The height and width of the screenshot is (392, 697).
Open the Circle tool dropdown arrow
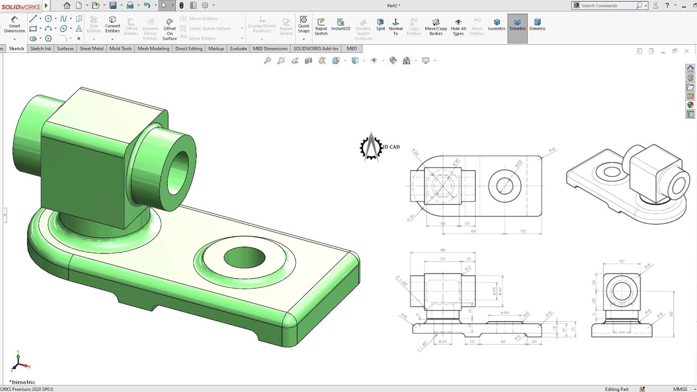pos(56,19)
